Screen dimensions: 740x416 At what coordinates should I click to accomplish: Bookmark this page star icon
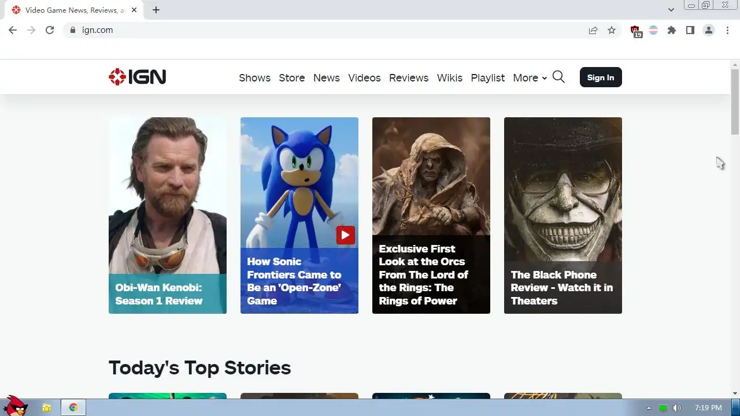(x=612, y=30)
